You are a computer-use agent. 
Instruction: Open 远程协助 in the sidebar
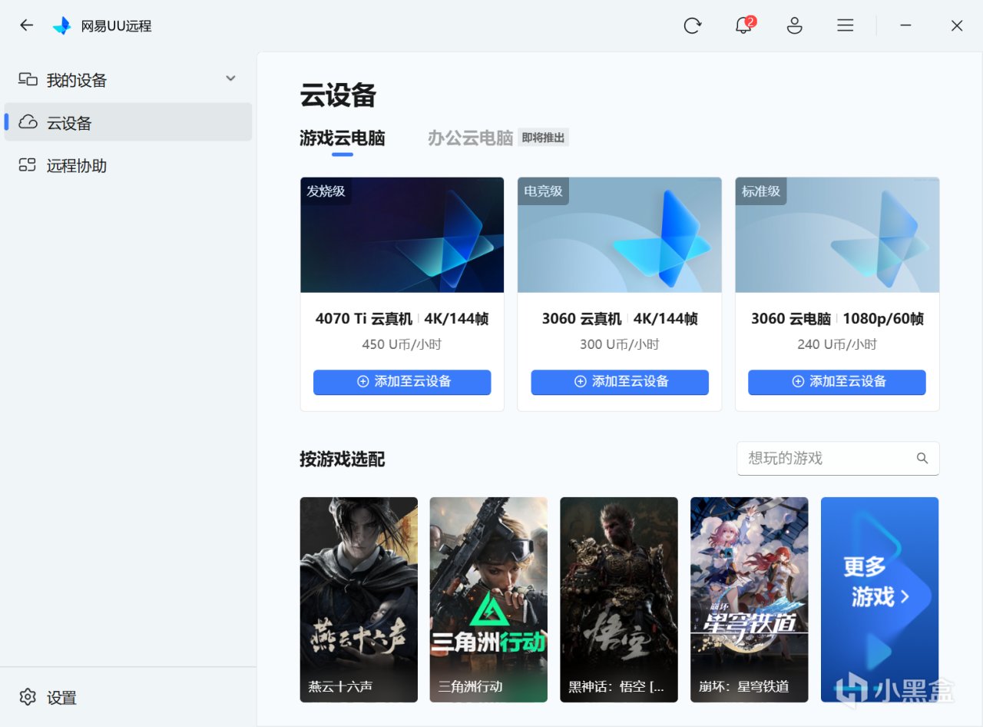click(128, 165)
